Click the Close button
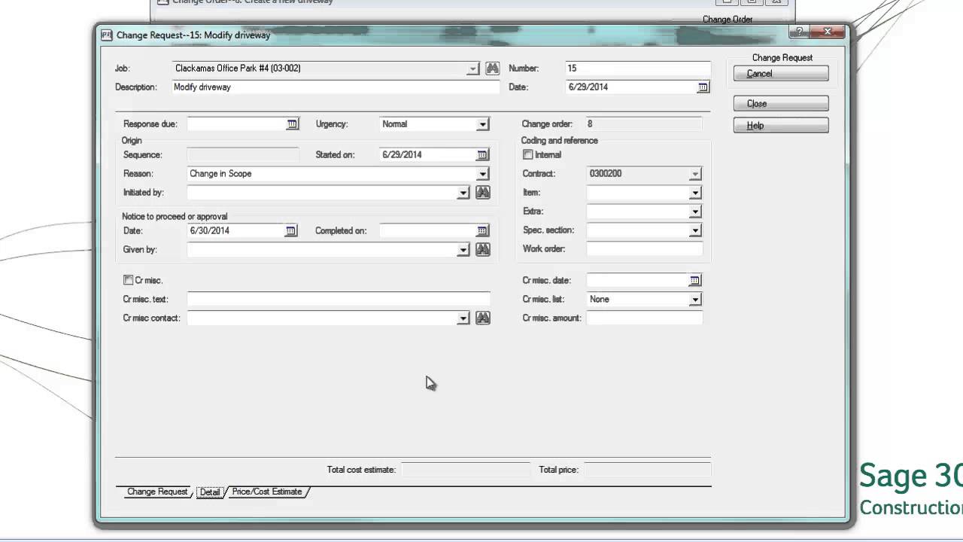The width and height of the screenshot is (963, 542). (x=781, y=104)
